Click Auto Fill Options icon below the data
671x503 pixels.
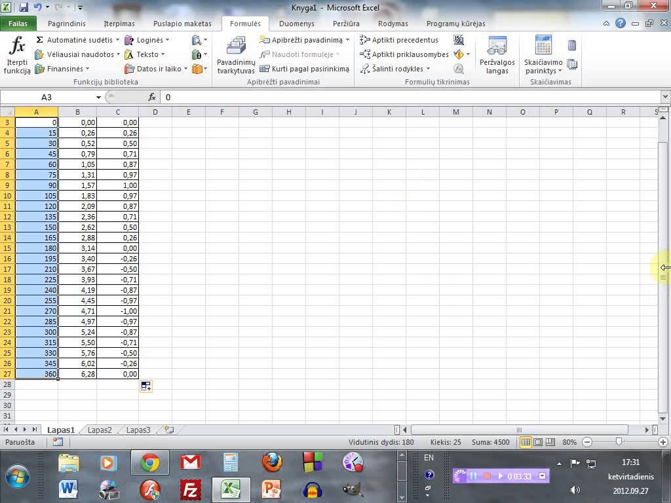coord(145,386)
